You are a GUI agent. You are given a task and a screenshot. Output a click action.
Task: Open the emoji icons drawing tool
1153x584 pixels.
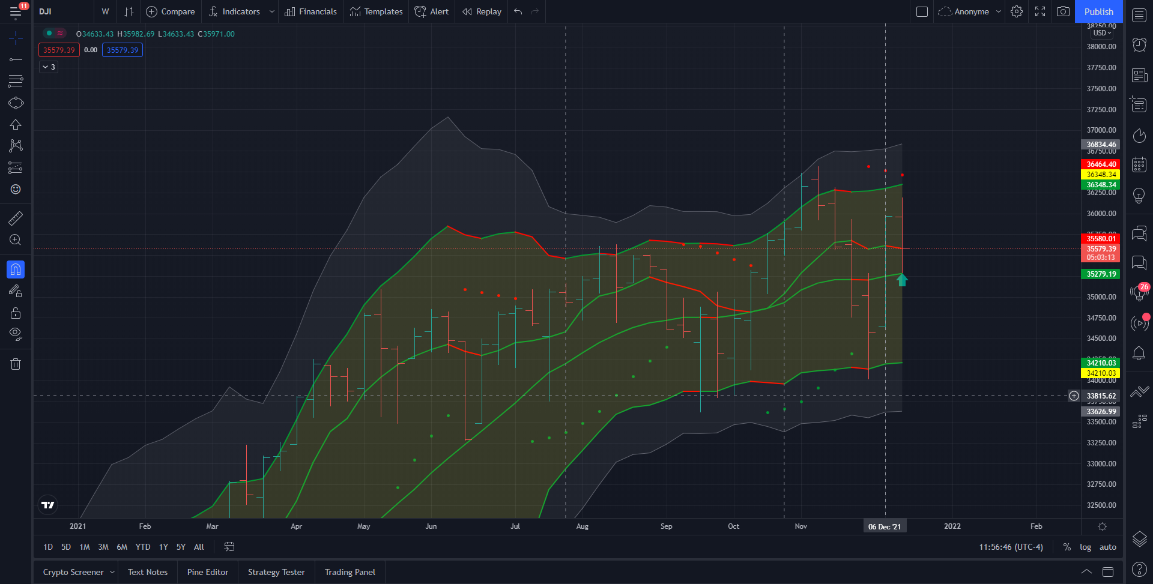click(x=16, y=189)
